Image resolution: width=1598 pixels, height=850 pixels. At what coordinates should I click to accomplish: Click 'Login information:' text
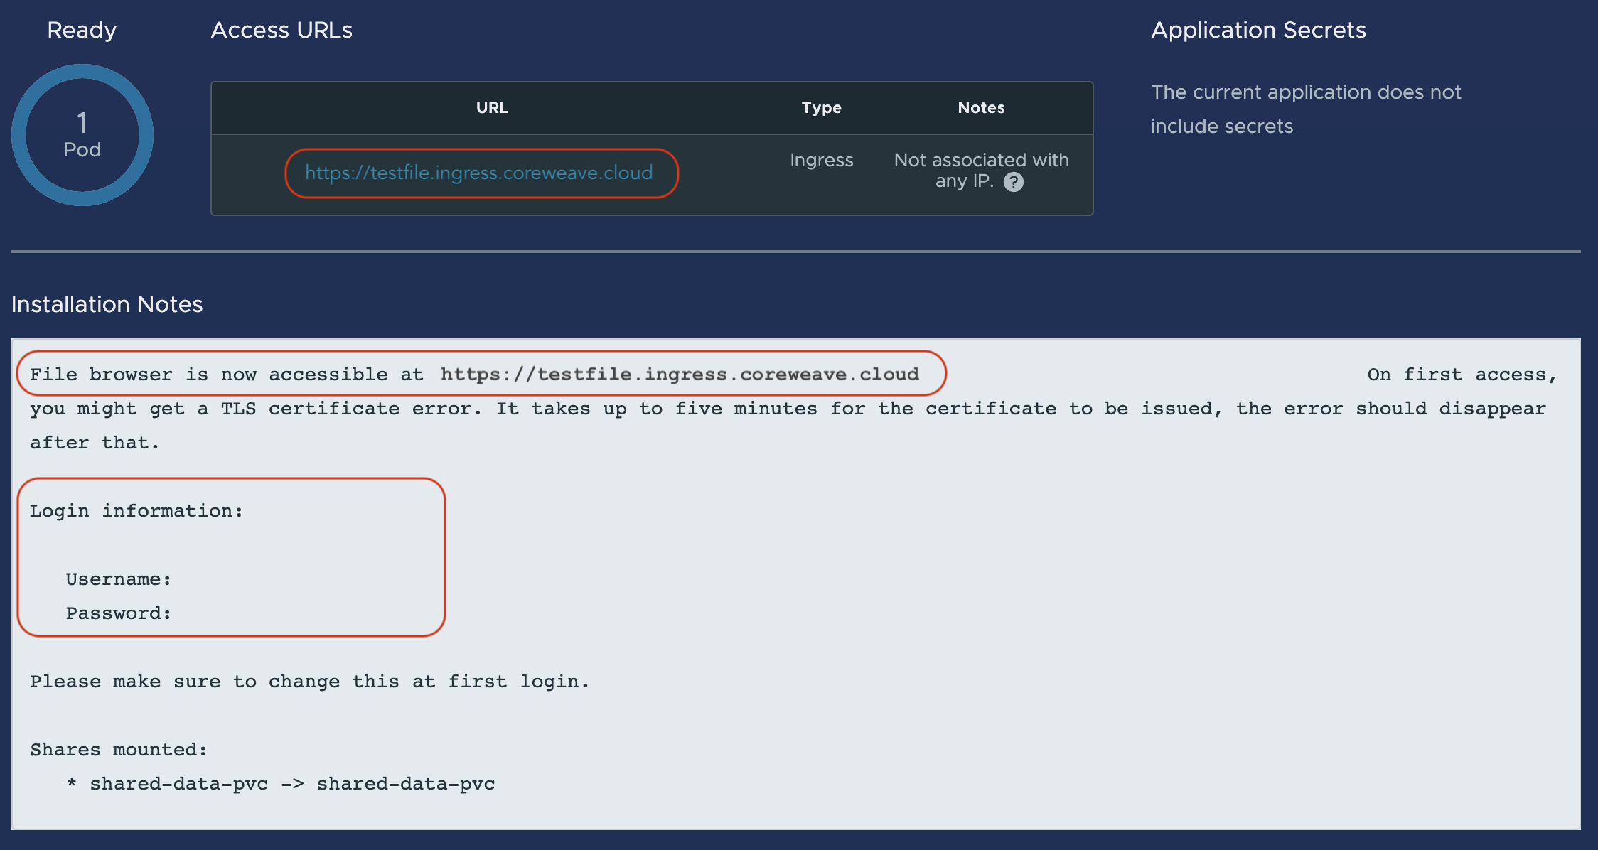pos(136,511)
